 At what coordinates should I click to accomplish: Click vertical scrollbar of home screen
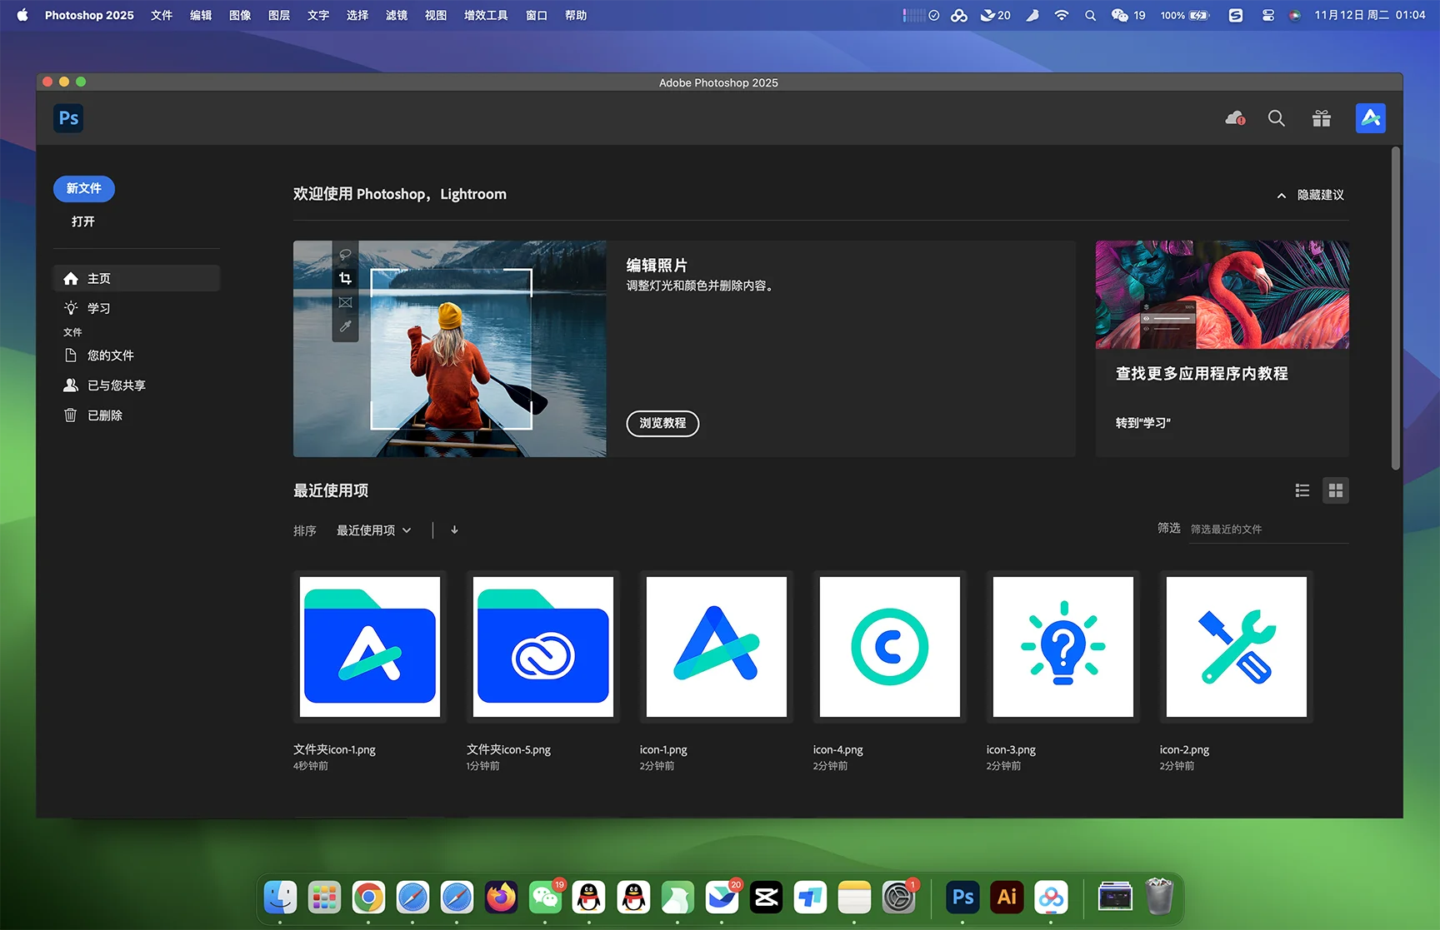1395,310
